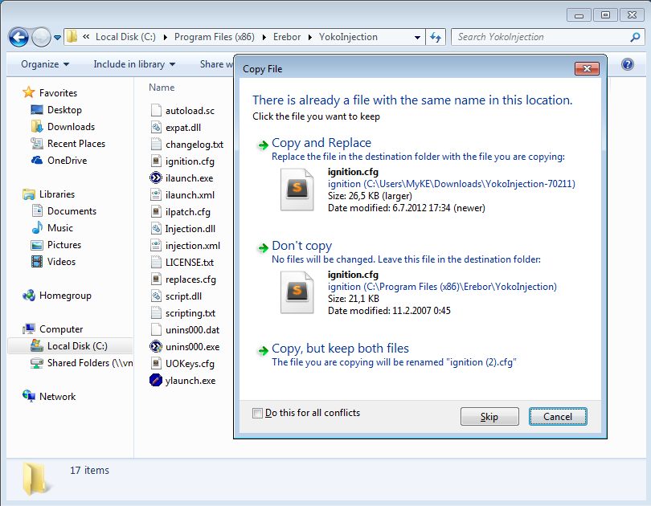
Task: Select UOKeys.cfg file icon
Action: (x=156, y=363)
